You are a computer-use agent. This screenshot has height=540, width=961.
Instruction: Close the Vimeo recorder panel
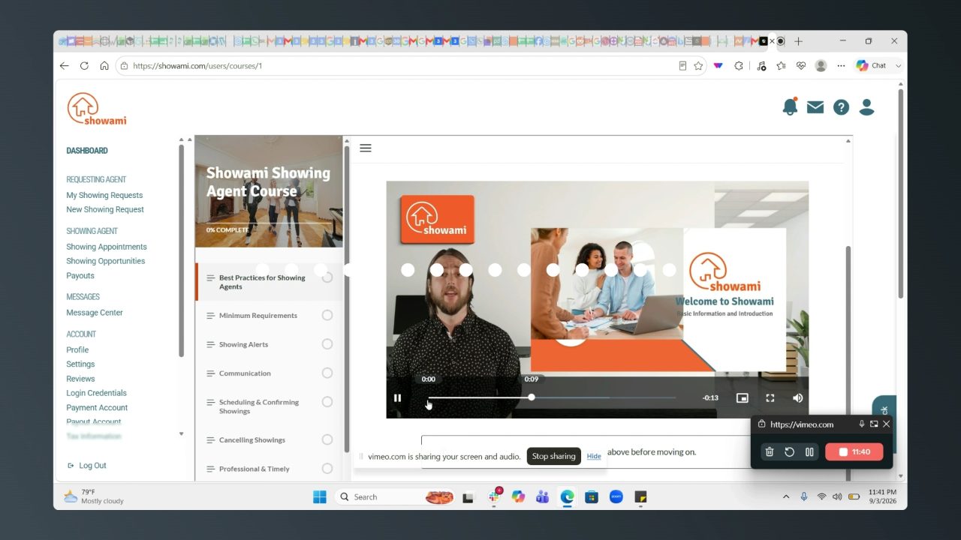point(886,424)
